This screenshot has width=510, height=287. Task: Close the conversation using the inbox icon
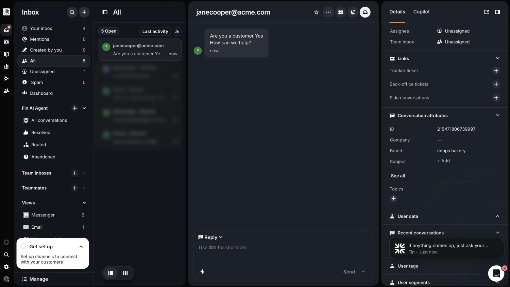click(x=365, y=12)
